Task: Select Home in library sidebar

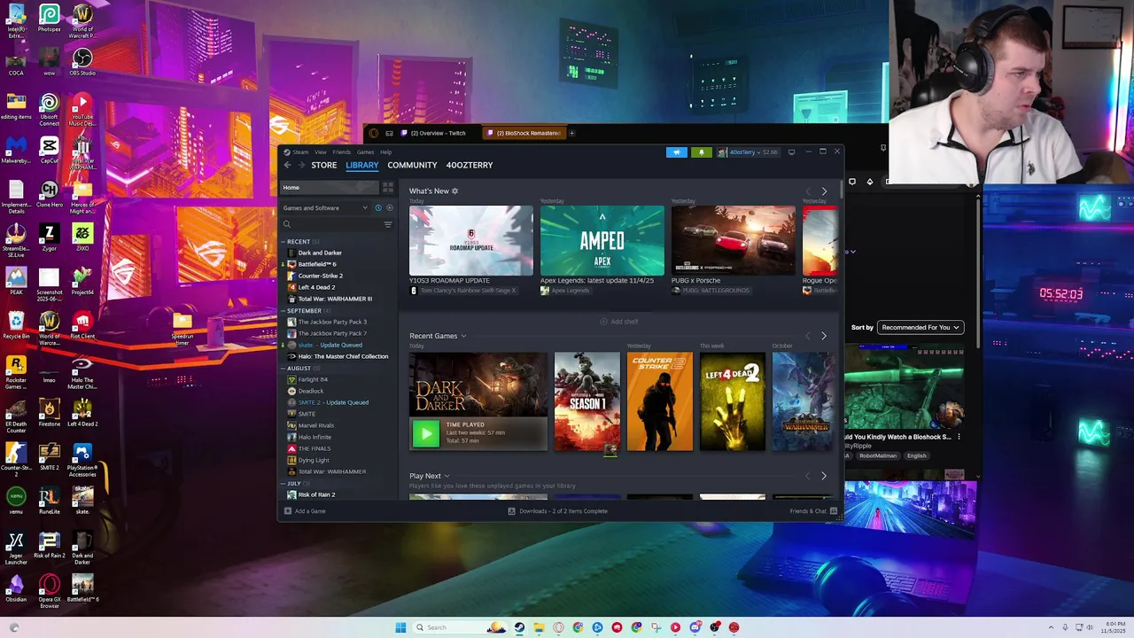Action: 330,187
